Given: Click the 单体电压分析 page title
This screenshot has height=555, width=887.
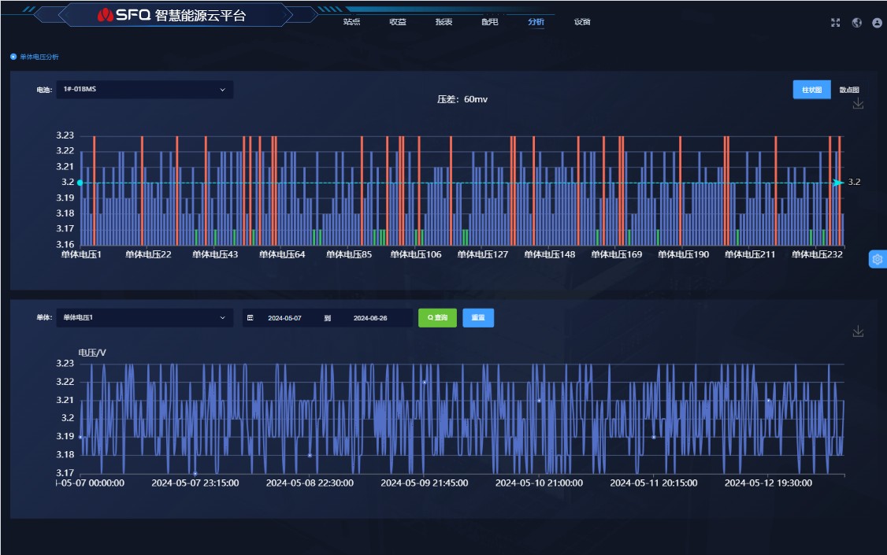Looking at the screenshot, I should (x=39, y=57).
